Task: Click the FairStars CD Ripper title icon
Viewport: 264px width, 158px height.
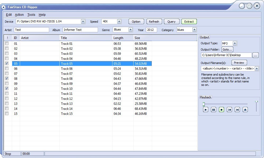Action: 3,7
